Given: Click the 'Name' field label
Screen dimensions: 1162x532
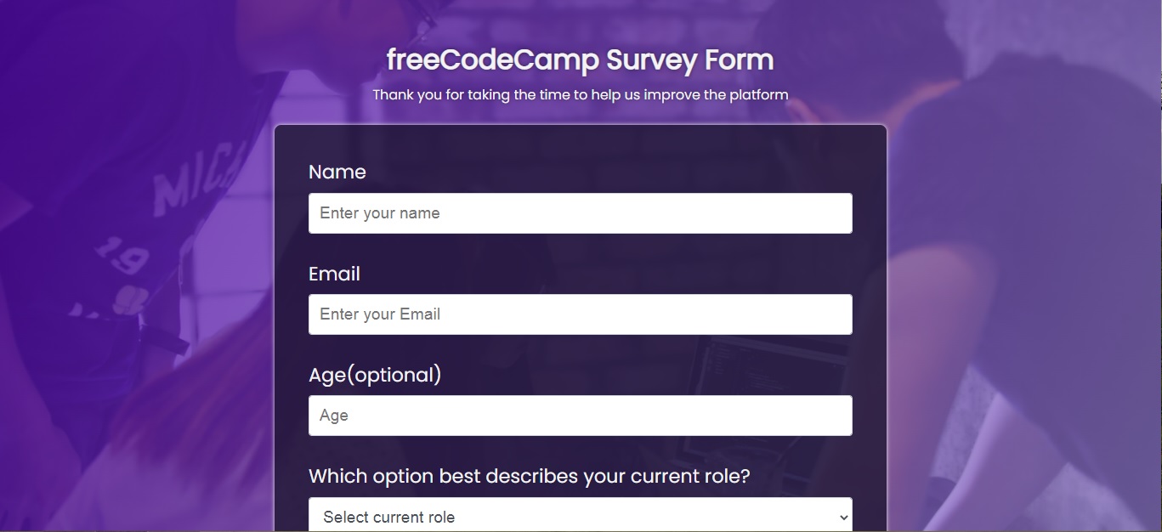Looking at the screenshot, I should [x=337, y=172].
